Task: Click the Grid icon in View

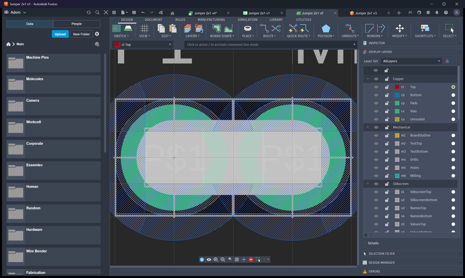Action: point(144,29)
